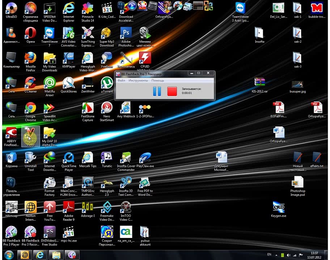330x260 pixels.
Task: Select the Mail.Ru Агент icon
Action: 50,87
